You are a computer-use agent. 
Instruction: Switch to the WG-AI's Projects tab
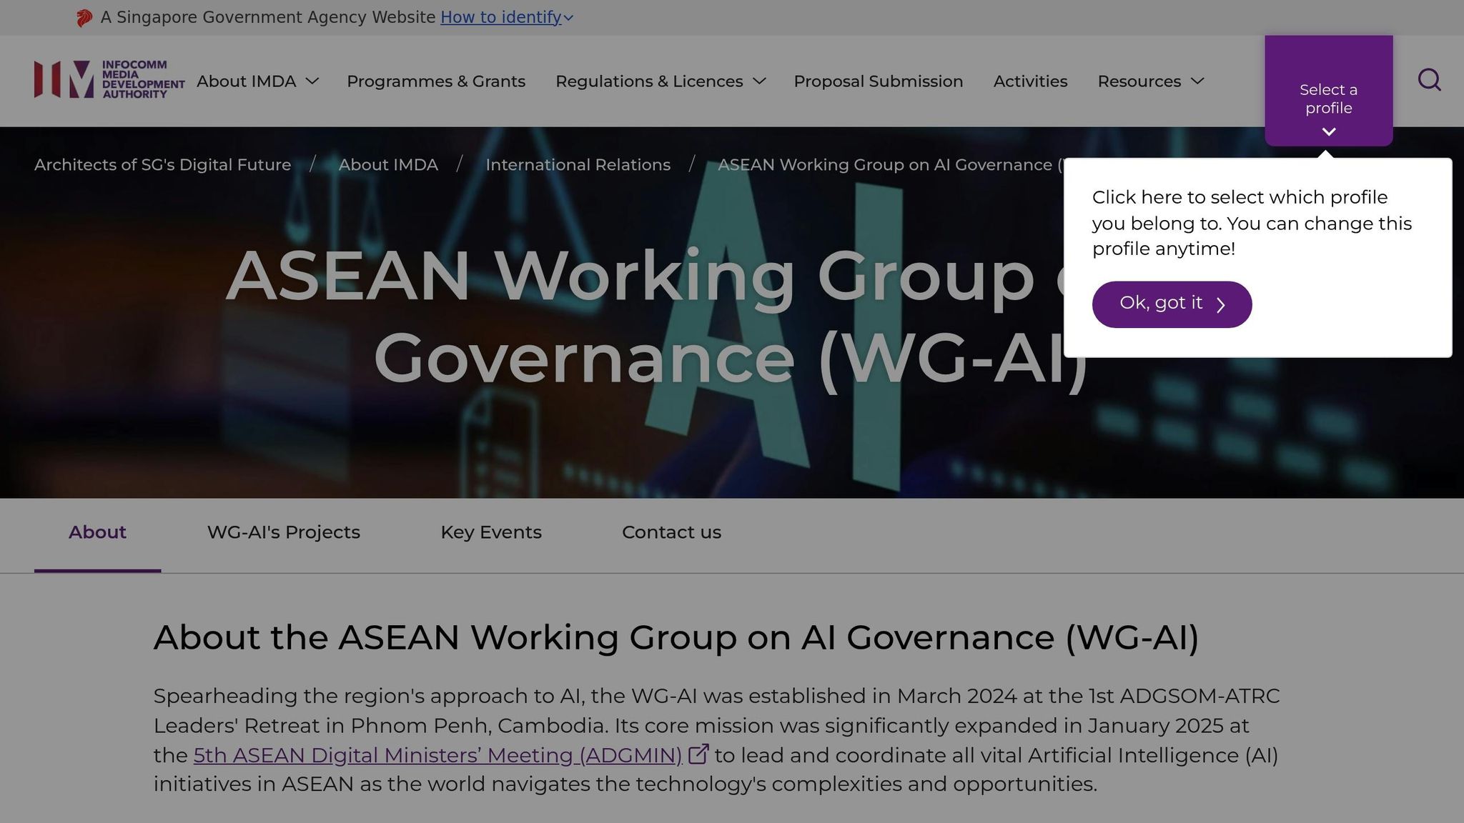pos(283,532)
